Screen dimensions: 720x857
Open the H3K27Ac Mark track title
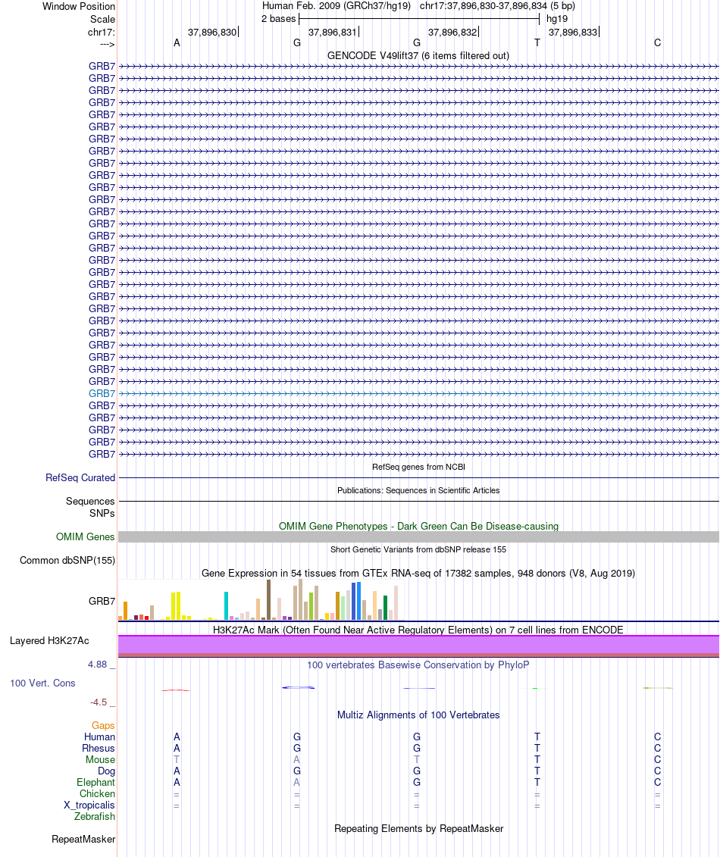point(418,630)
